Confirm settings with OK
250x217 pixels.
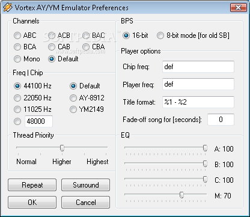(32, 203)
